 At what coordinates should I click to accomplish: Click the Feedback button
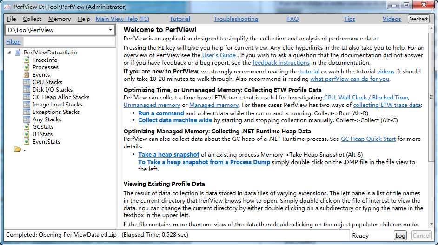click(418, 19)
